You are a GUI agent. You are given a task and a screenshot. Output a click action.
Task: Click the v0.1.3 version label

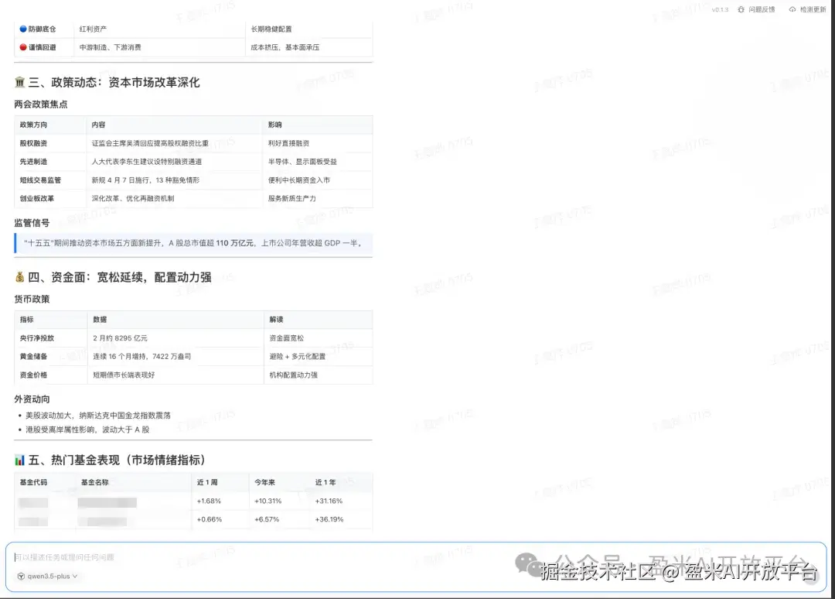click(720, 9)
